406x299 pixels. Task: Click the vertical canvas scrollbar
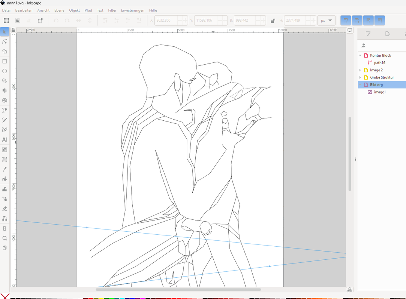coord(349,154)
